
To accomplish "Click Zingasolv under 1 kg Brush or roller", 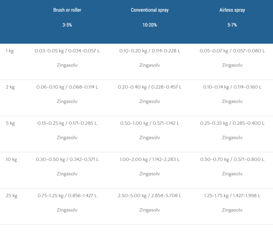I will coord(67,65).
